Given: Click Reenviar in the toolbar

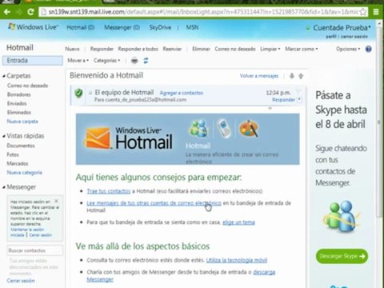Looking at the screenshot, I should click(x=172, y=49).
